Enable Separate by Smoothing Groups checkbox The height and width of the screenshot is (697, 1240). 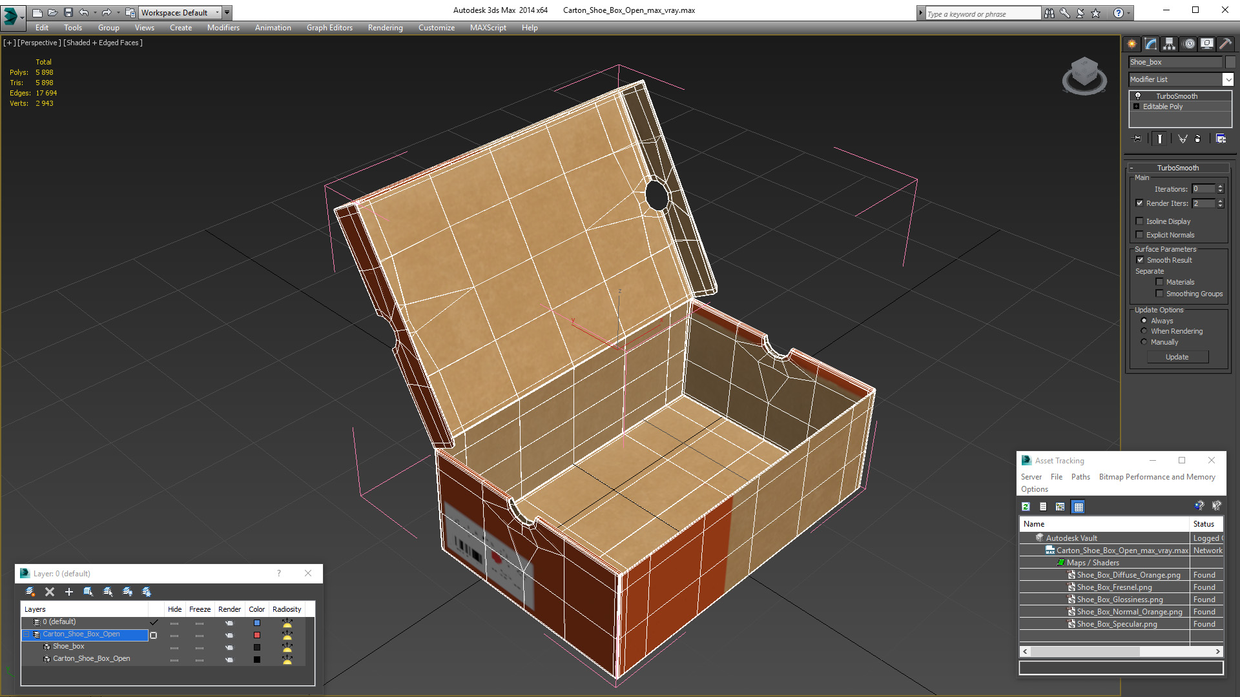click(1159, 294)
